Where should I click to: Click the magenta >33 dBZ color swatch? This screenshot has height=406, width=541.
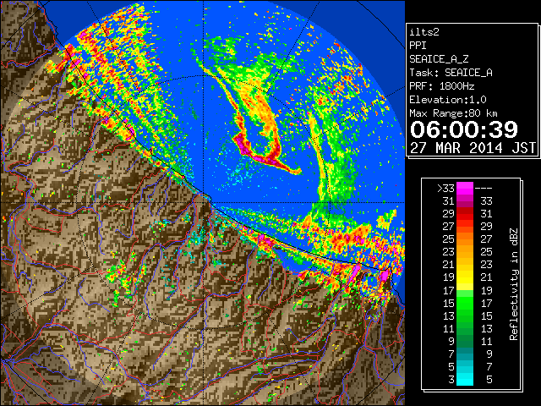465,189
